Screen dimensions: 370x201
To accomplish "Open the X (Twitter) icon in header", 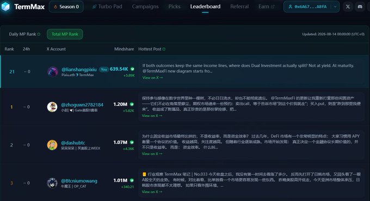I will [348, 7].
